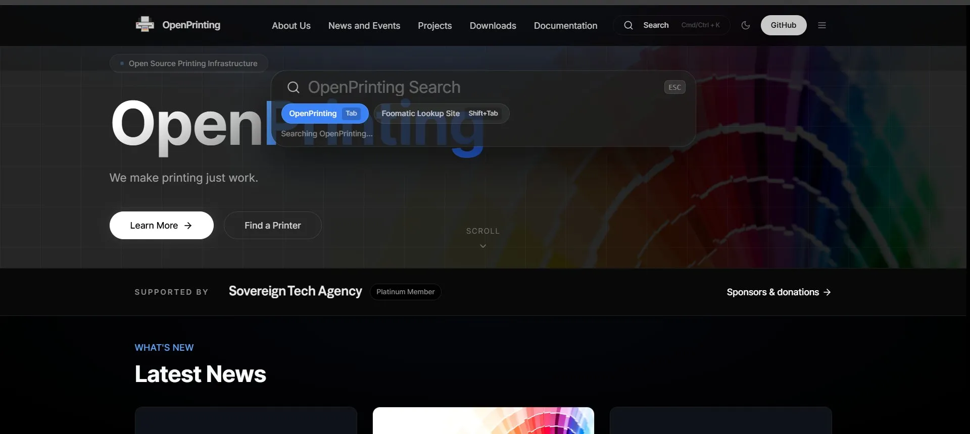
Task: Open the Downloads menu
Action: pyautogui.click(x=493, y=26)
